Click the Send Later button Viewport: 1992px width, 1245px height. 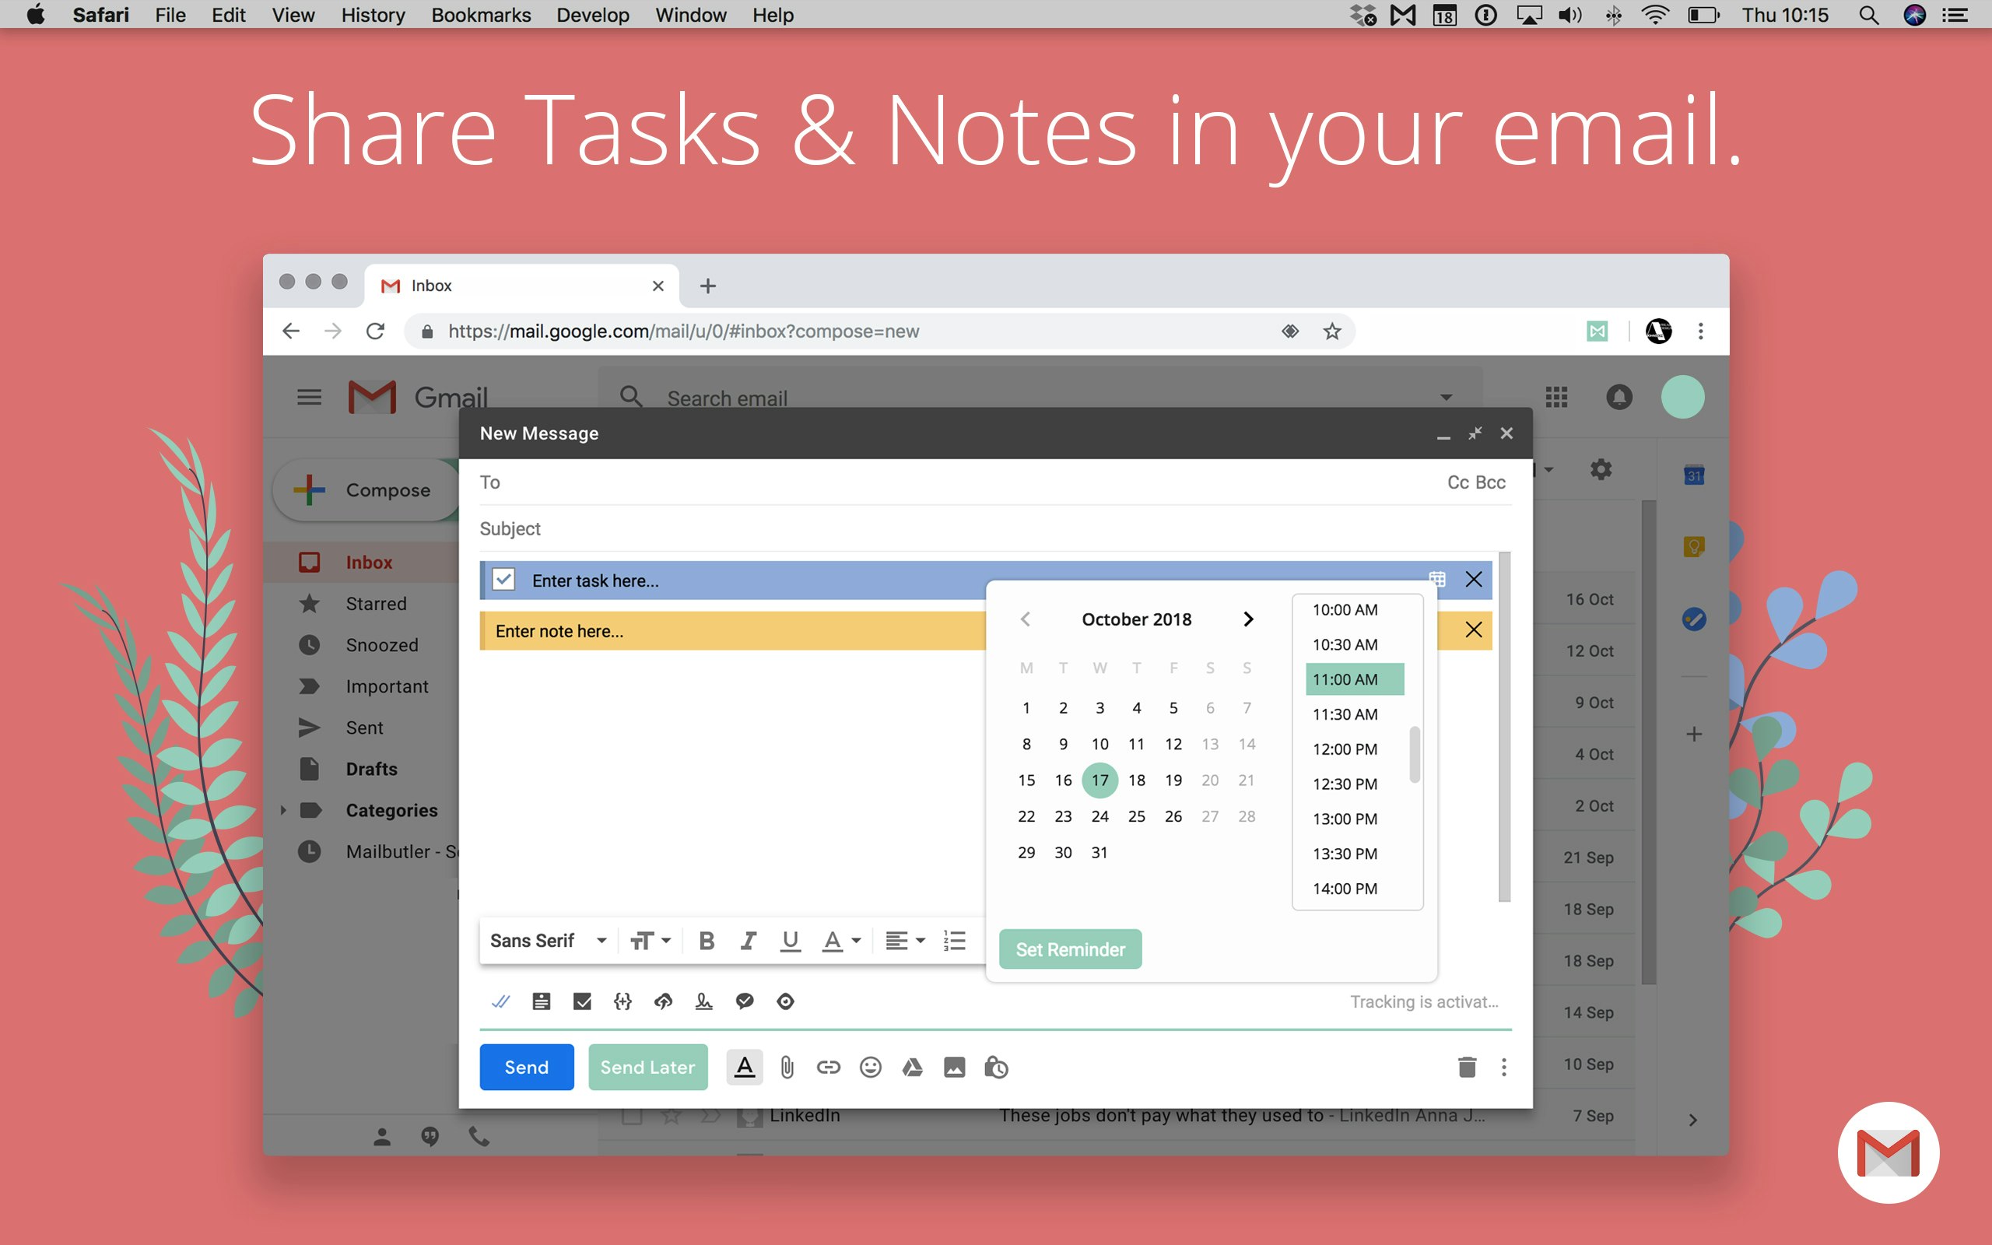click(x=647, y=1066)
